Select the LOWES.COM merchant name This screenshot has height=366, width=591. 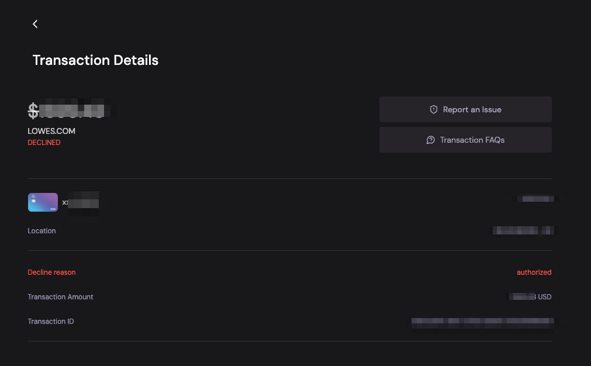(51, 131)
